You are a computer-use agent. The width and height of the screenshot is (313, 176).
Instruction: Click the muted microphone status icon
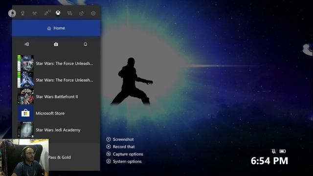274,151
